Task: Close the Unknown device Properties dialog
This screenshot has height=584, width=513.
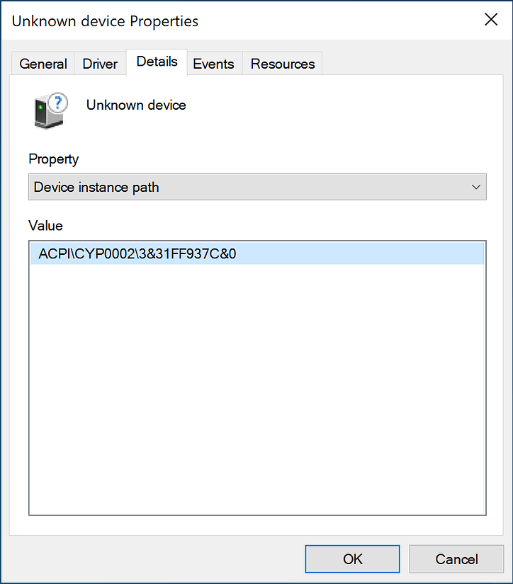Action: pos(490,20)
